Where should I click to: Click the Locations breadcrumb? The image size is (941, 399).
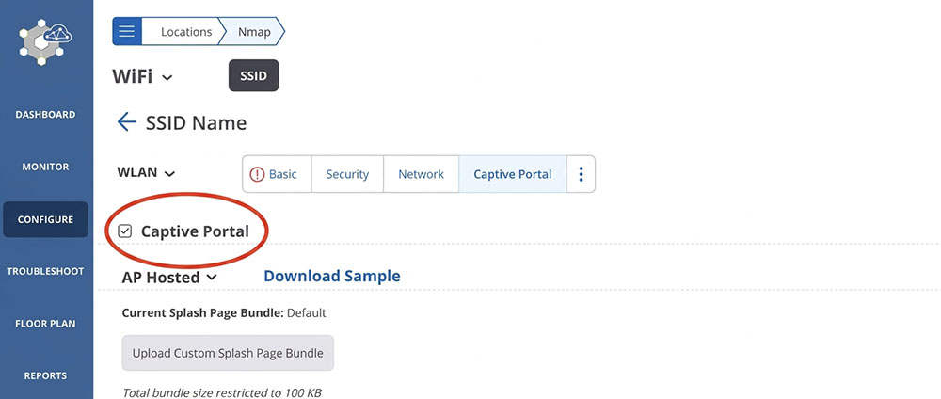(186, 32)
